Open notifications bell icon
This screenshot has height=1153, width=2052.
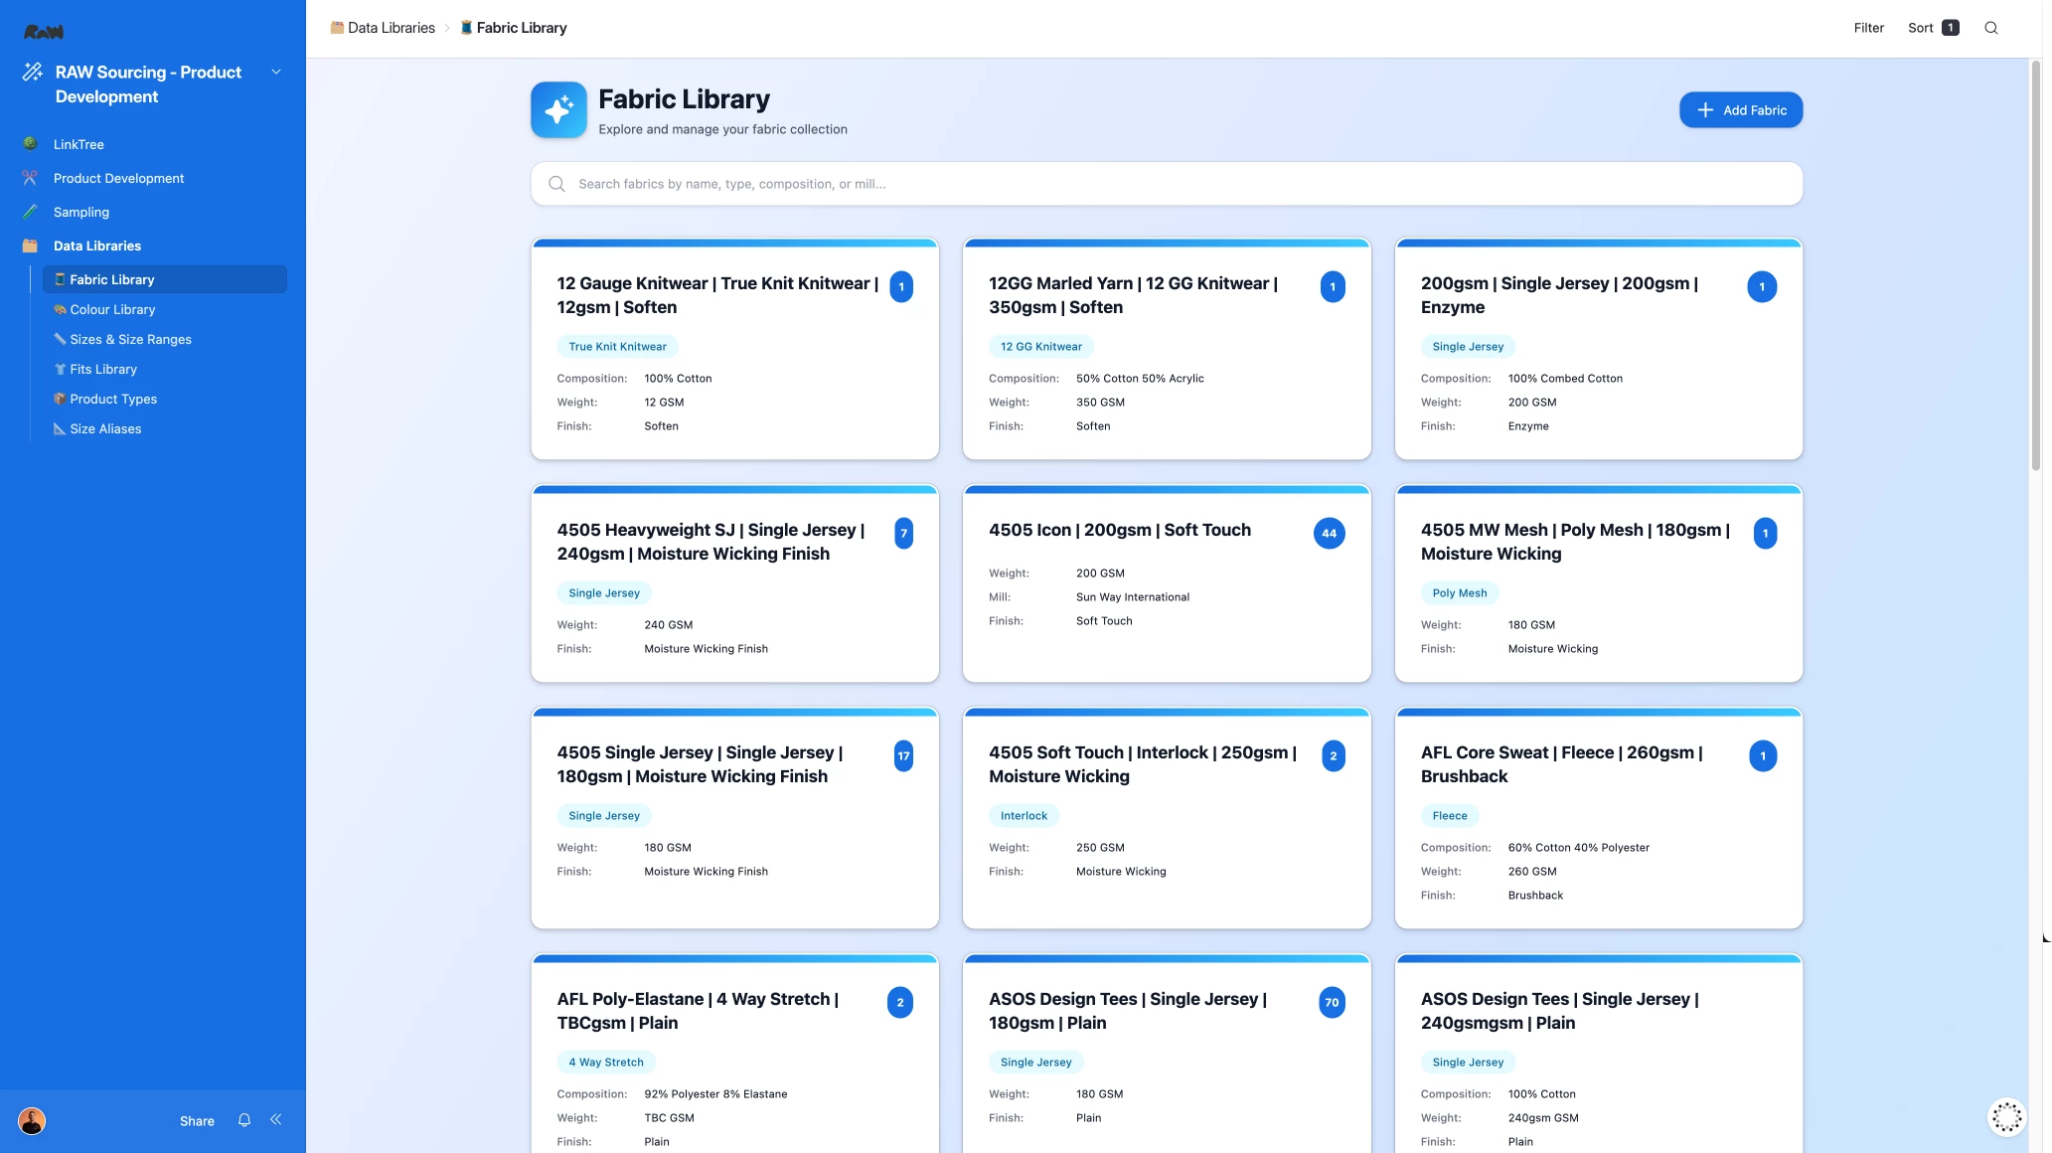tap(244, 1120)
